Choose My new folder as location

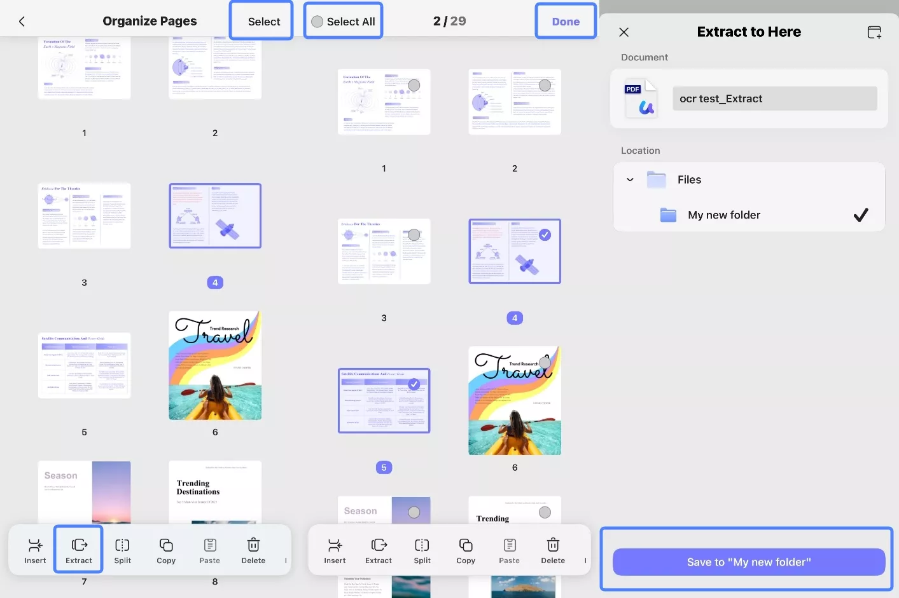(x=724, y=215)
